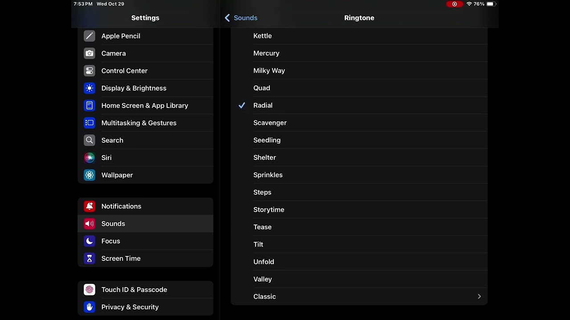The image size is (570, 320).
Task: Open the Siri orb icon
Action: [x=90, y=157]
